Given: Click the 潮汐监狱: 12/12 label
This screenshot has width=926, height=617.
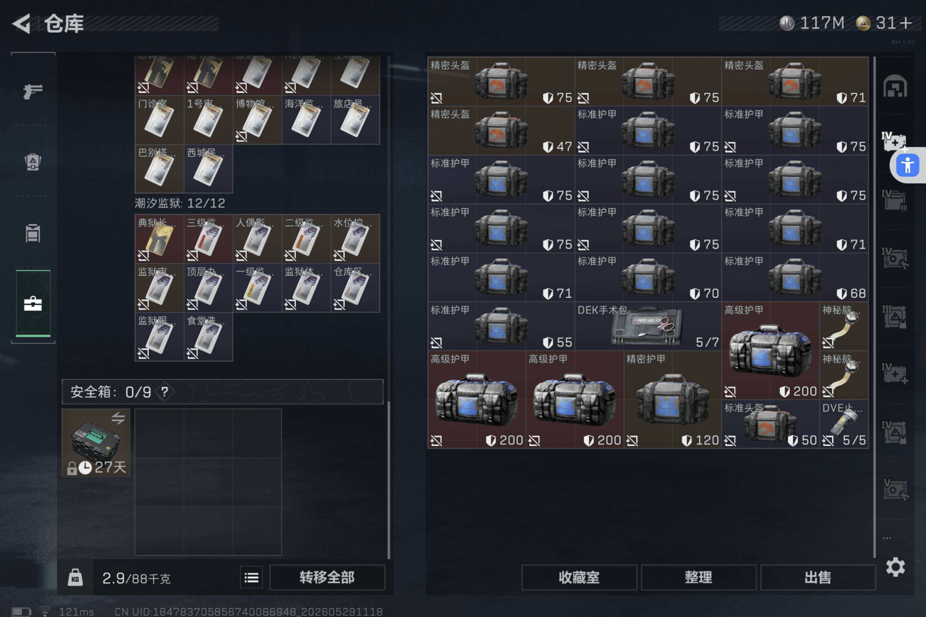Looking at the screenshot, I should 180,203.
